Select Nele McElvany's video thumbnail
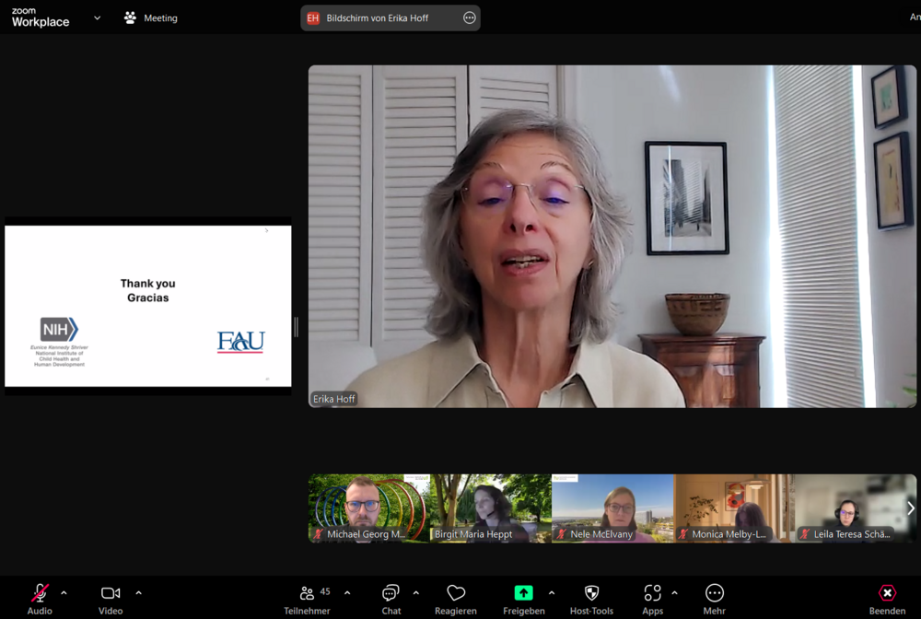Screen dimensions: 921x619 coord(612,508)
